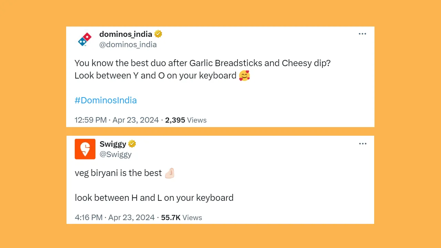Open the 12:59 PM · Apr 23, 2024 timestamp

click(116, 120)
